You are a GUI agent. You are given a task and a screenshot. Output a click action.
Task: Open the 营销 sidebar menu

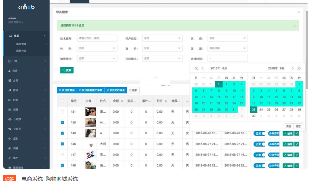pos(27,90)
